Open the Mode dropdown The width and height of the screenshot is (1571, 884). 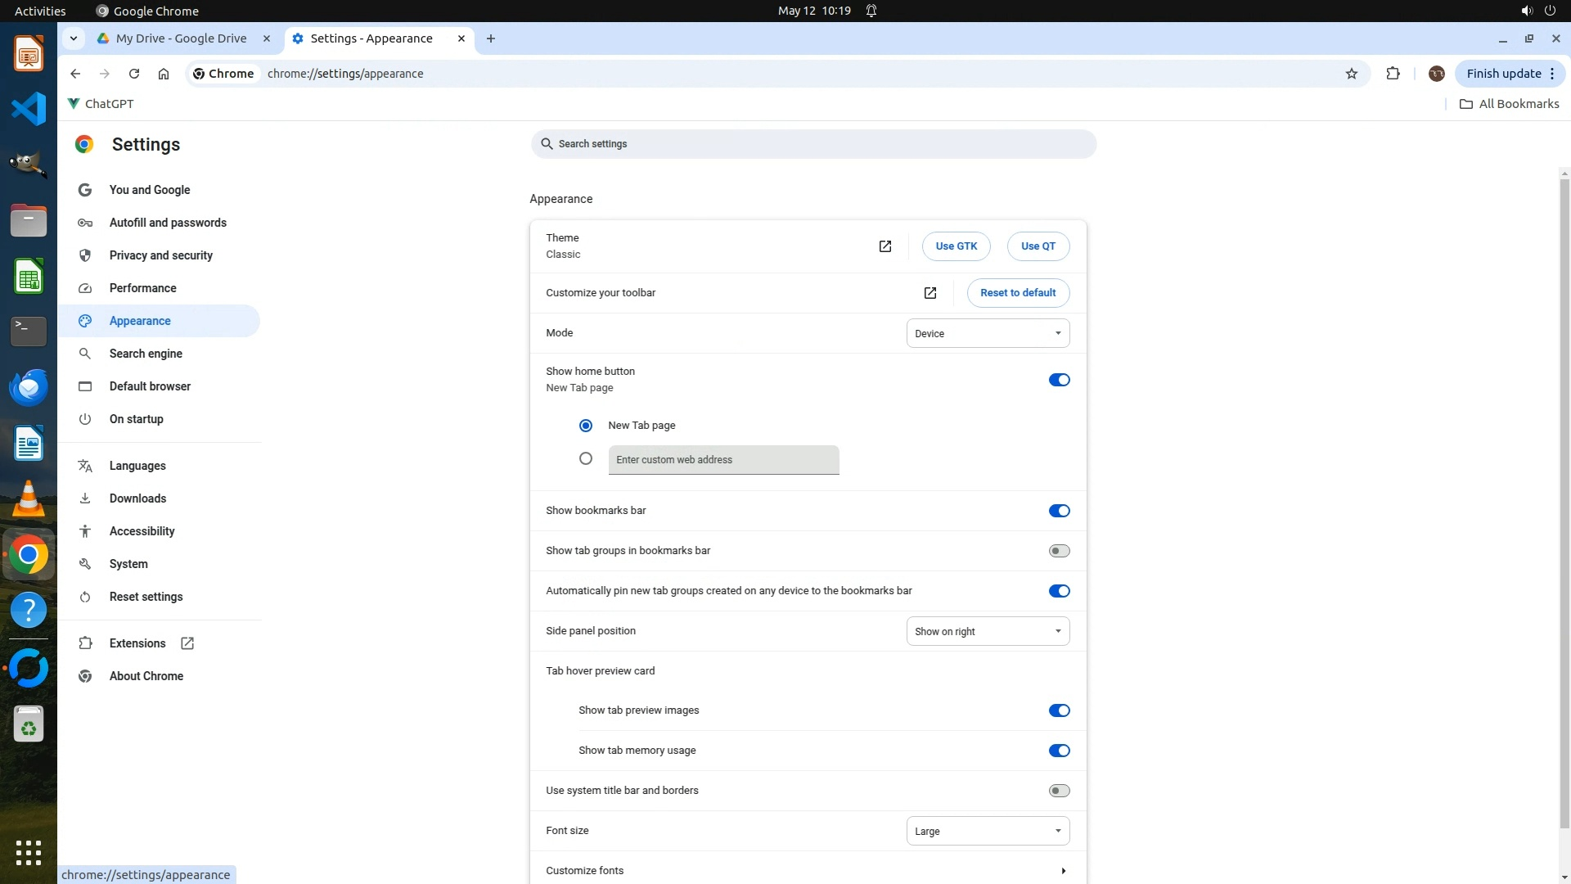click(x=988, y=333)
